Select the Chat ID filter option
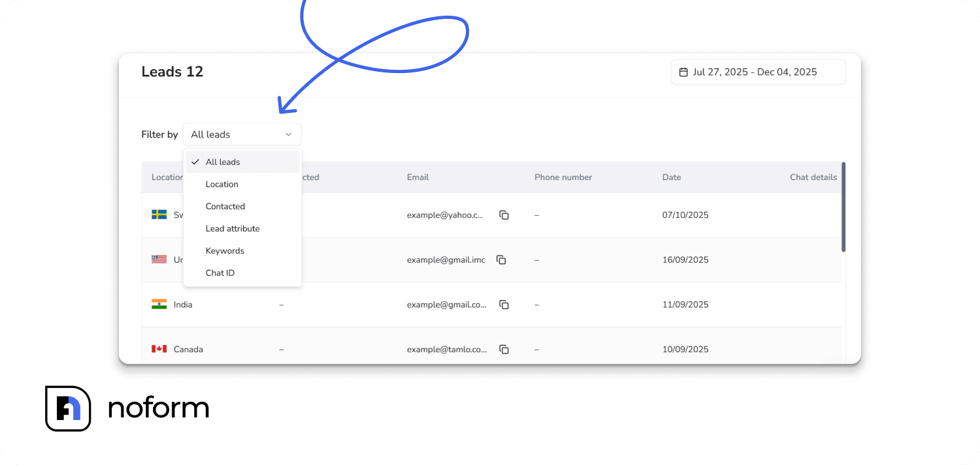The height and width of the screenshot is (465, 980). (x=220, y=273)
